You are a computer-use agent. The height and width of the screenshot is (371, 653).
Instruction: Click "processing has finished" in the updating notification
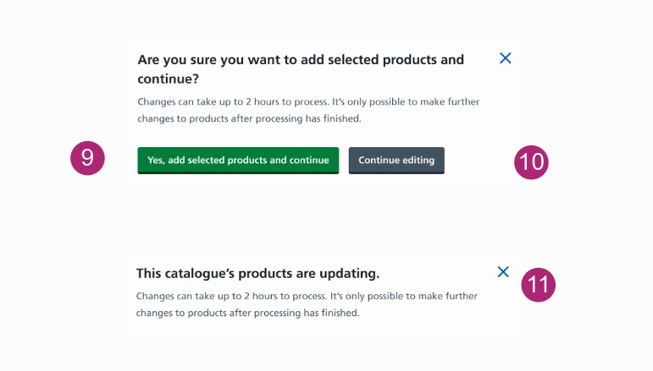pyautogui.click(x=313, y=314)
